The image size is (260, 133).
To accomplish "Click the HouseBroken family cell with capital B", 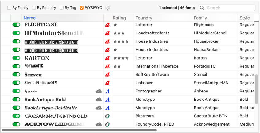I will [207, 50].
